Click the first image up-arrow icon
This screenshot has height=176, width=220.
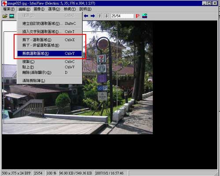pos(100,16)
